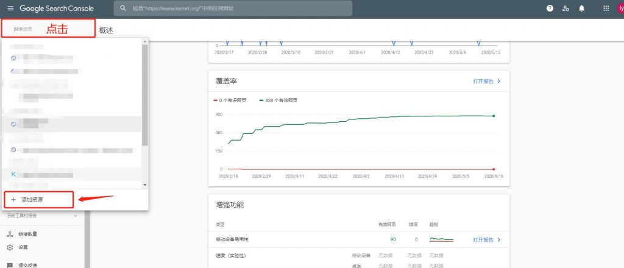Open the notifications bell

(x=582, y=9)
